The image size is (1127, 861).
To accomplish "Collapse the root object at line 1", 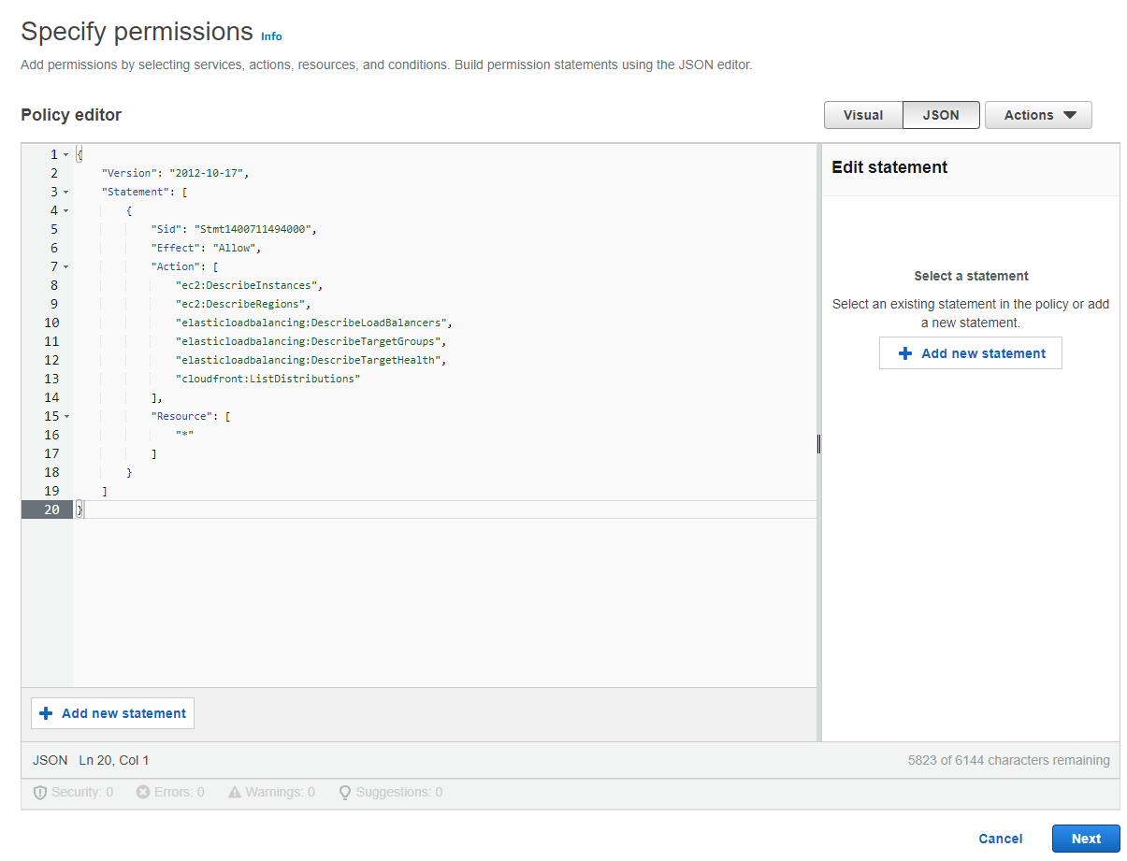I will 65,155.
